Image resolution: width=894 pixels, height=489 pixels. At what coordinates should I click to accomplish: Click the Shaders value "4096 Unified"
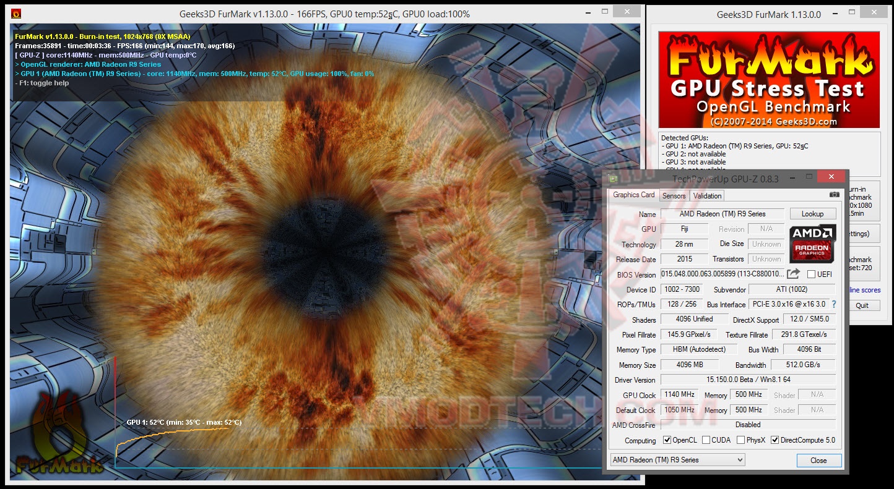[694, 319]
